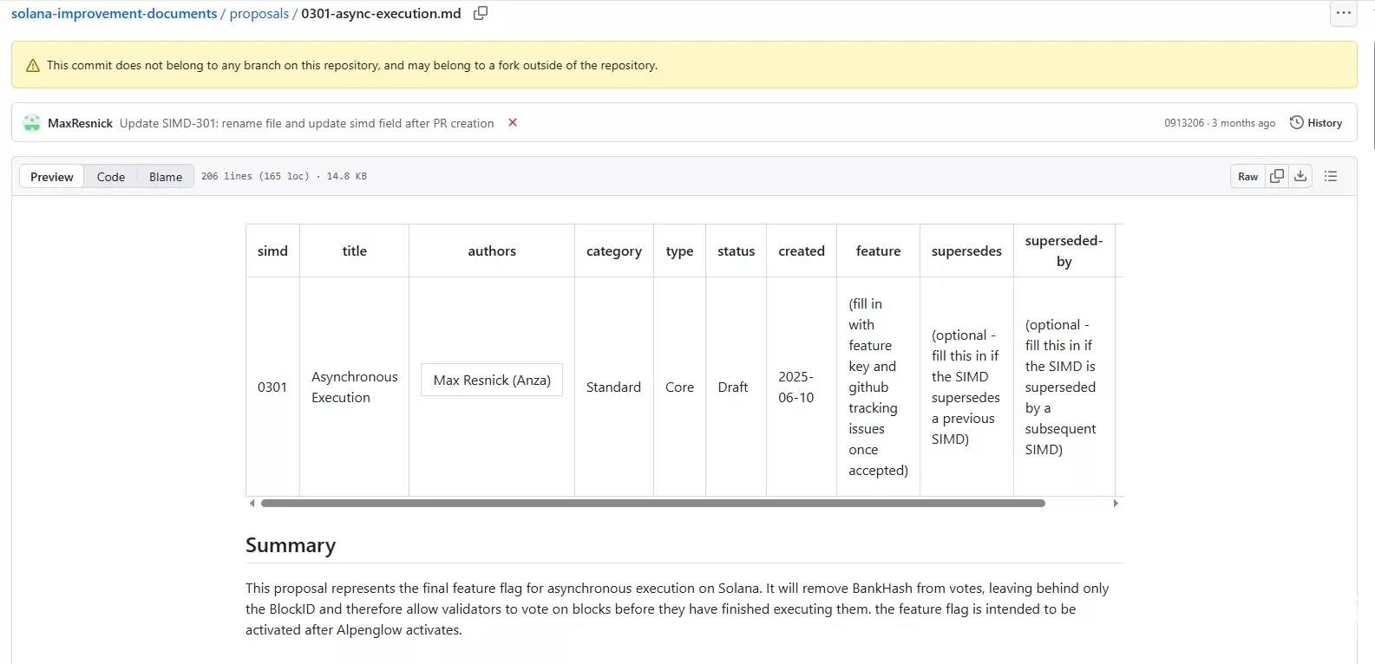Open commit hash 0913206
The height and width of the screenshot is (664, 1375).
[x=1183, y=123]
